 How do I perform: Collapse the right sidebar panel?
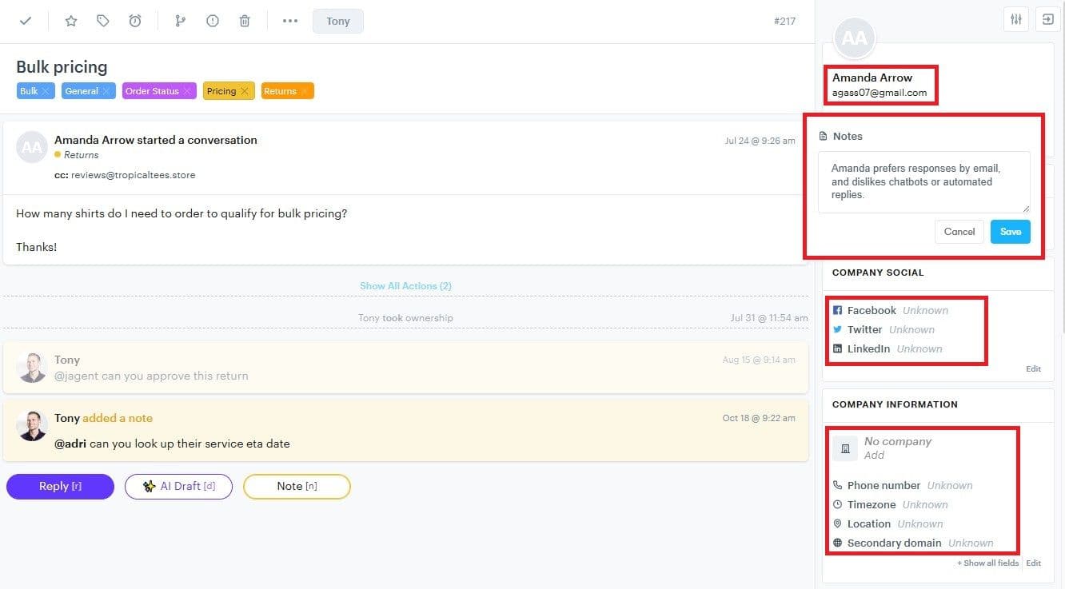pos(1047,18)
